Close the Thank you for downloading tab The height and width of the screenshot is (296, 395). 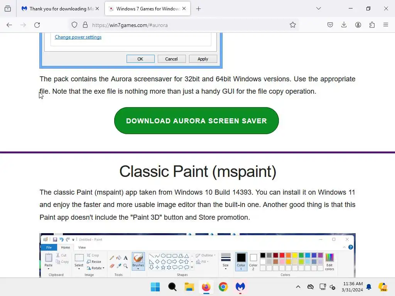(97, 9)
